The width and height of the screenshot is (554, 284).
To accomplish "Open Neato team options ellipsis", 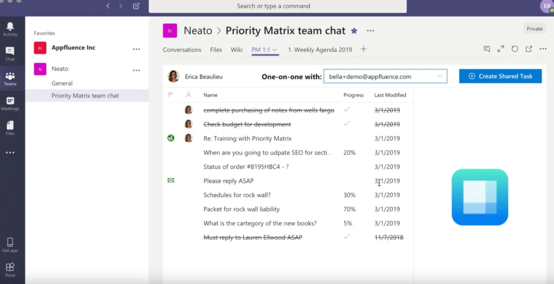I will 136,70.
